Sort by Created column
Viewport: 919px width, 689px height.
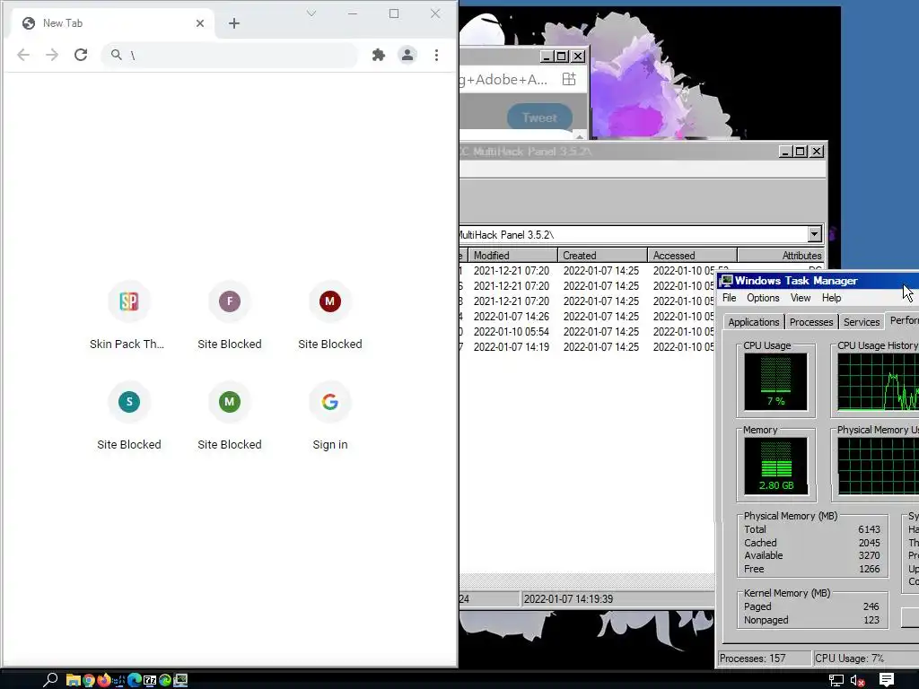click(x=602, y=256)
